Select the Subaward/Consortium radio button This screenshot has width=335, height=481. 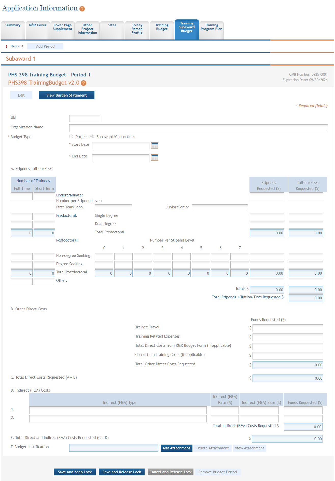[92, 137]
